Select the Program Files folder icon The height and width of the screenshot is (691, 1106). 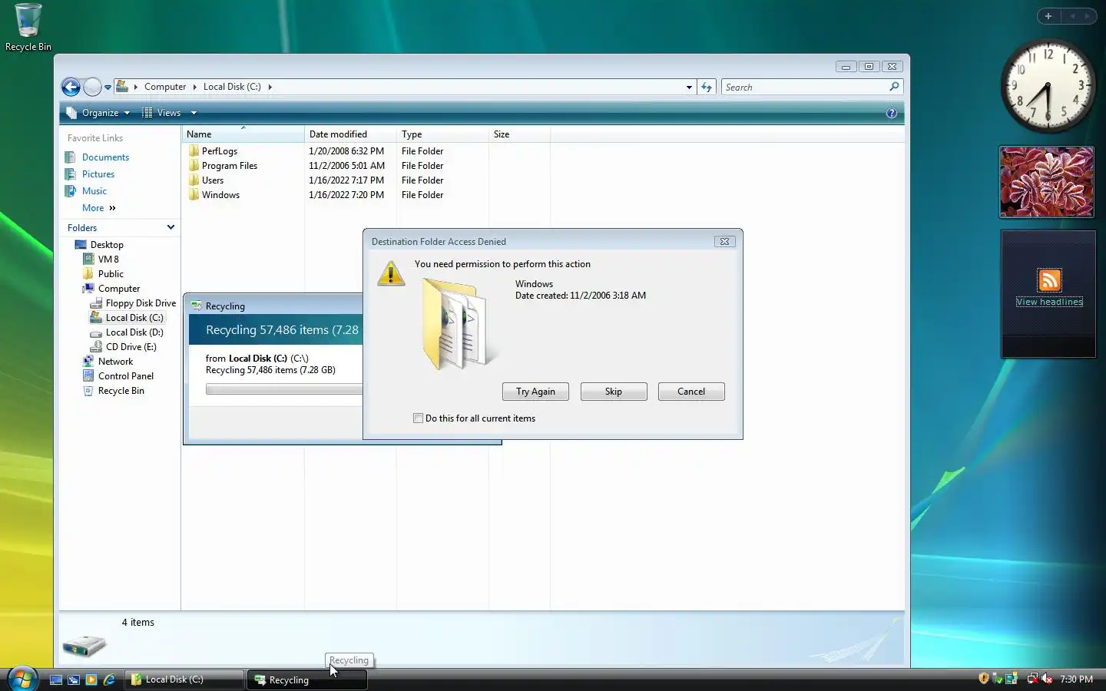point(194,166)
